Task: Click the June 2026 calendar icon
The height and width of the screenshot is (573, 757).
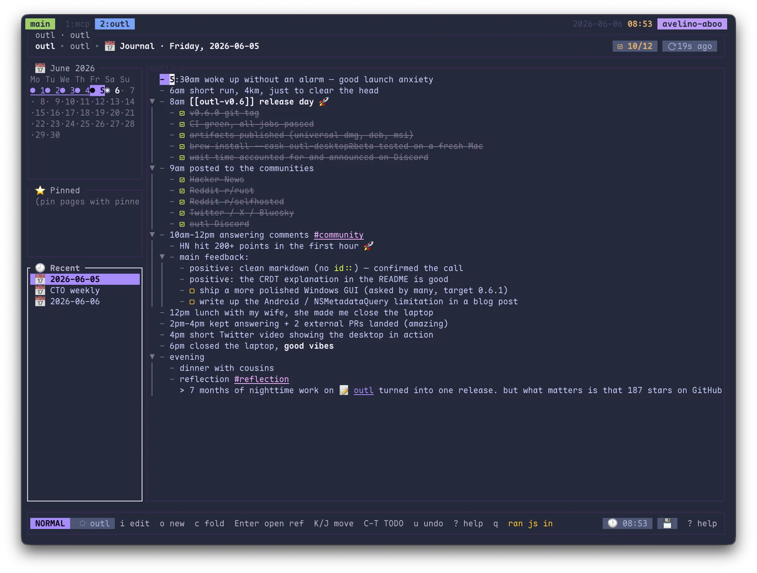Action: tap(40, 68)
